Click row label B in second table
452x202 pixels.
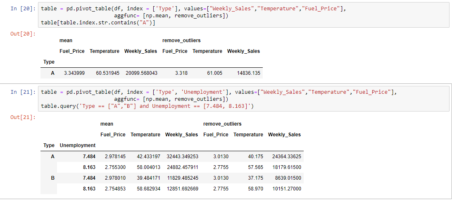coord(52,178)
